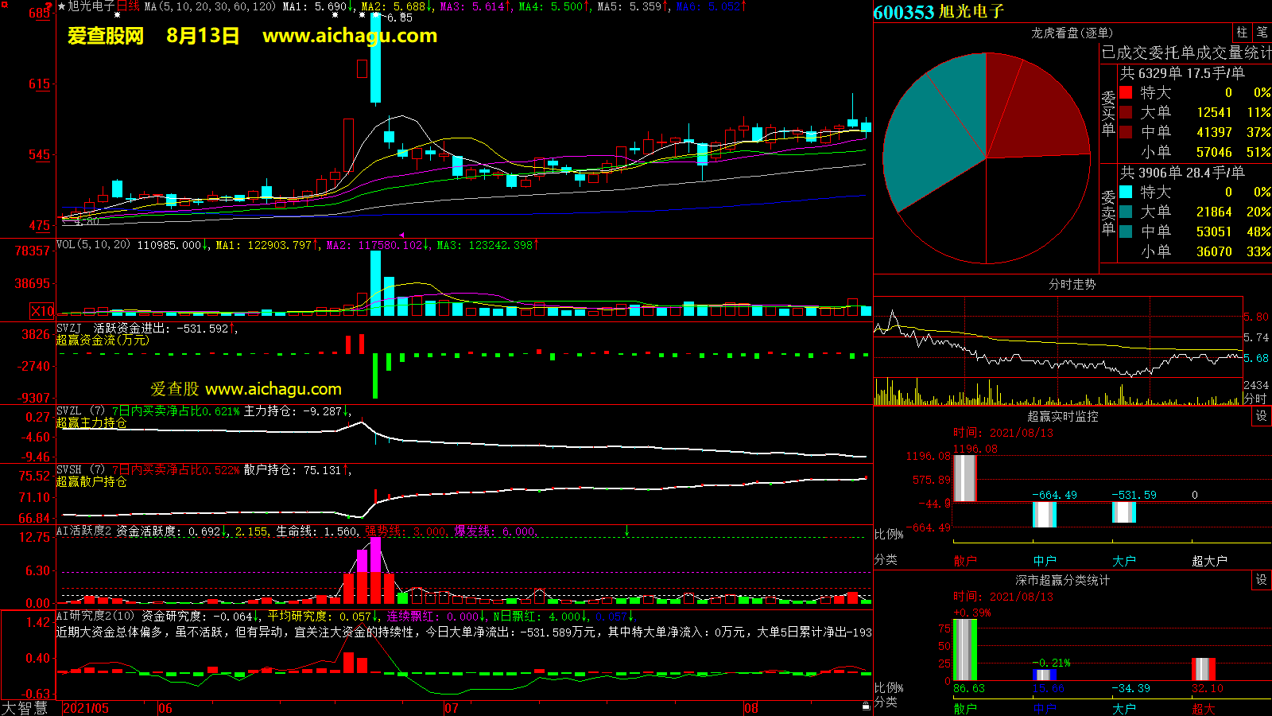
Task: Click the magenta triangle marker above volume pane
Action: point(401,235)
